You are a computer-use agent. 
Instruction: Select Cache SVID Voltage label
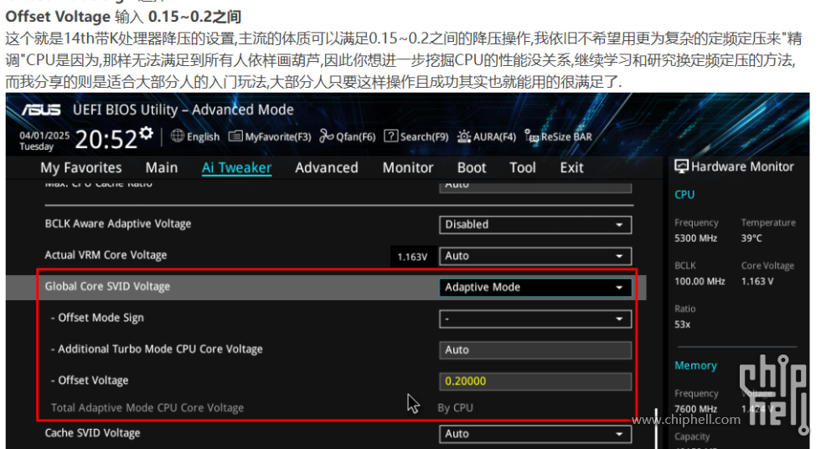click(93, 433)
